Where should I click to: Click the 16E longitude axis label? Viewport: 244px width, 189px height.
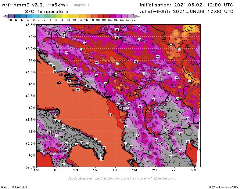[56, 170]
